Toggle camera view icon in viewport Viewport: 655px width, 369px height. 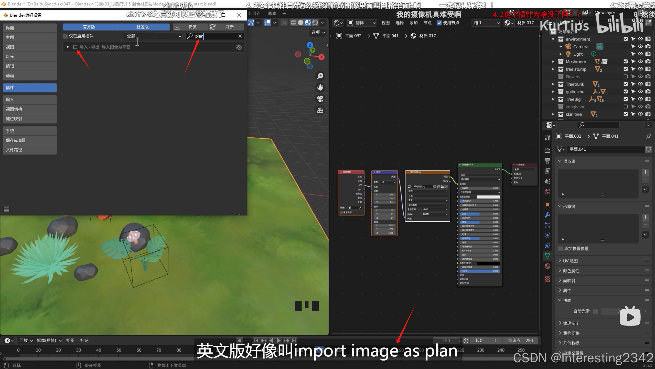tap(320, 99)
